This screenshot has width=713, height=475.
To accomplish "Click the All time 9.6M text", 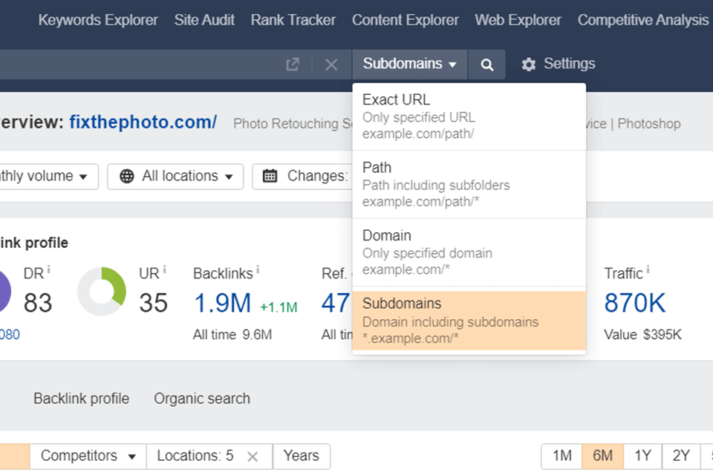I will (x=232, y=335).
